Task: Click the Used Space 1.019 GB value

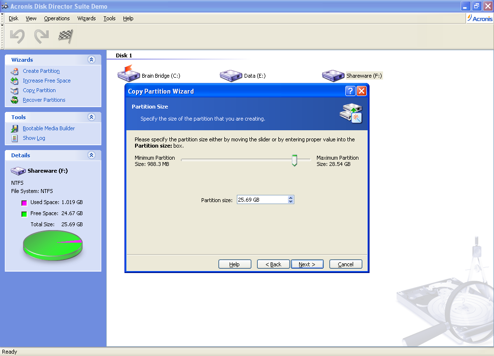Action: [x=72, y=202]
